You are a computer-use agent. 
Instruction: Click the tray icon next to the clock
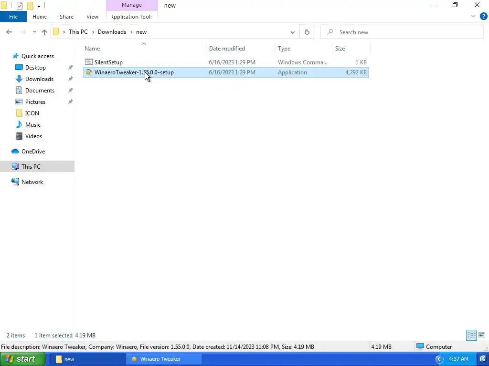(x=482, y=359)
